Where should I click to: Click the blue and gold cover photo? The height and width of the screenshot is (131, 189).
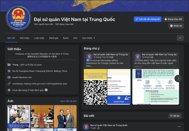click(94, 6)
